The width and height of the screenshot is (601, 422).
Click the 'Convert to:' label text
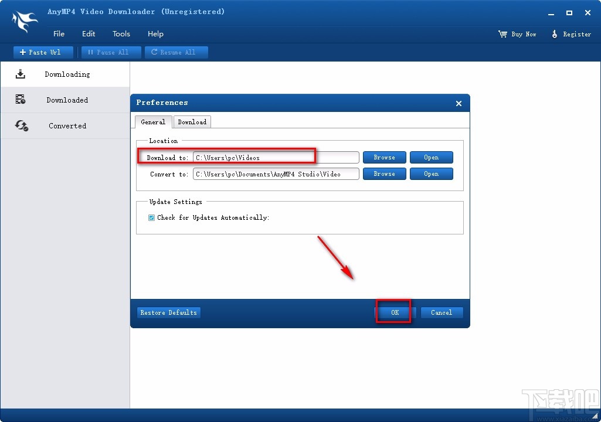click(x=169, y=174)
